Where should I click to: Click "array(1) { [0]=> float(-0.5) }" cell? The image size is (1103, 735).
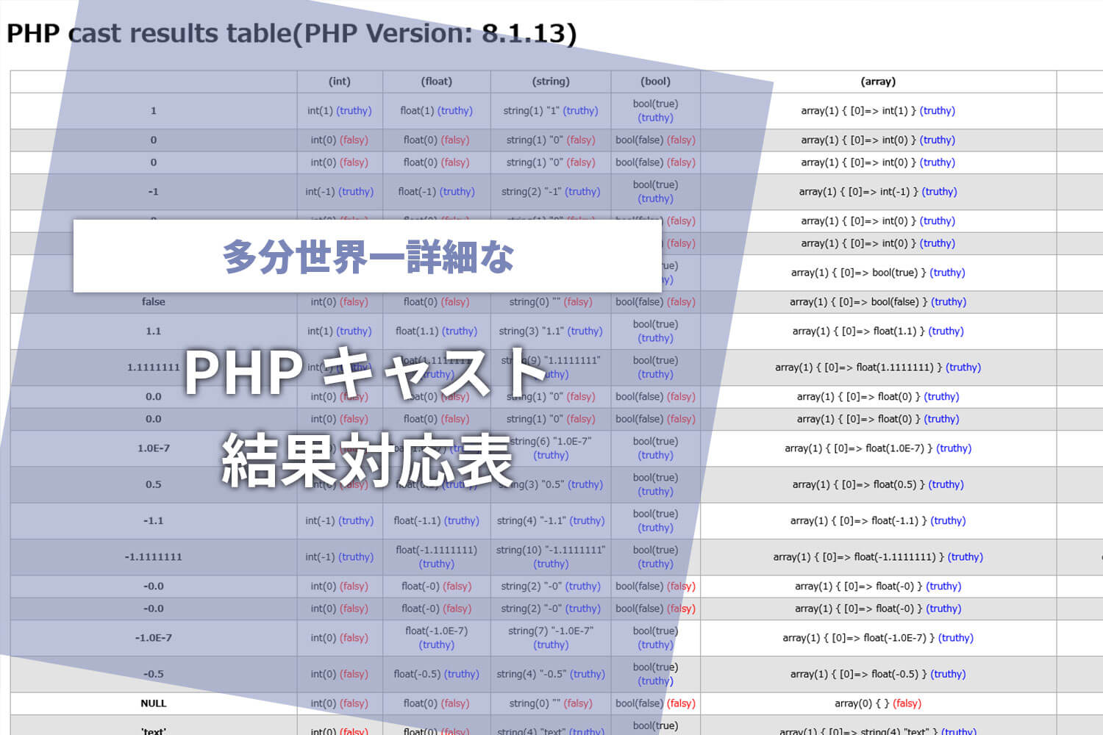[x=878, y=674]
